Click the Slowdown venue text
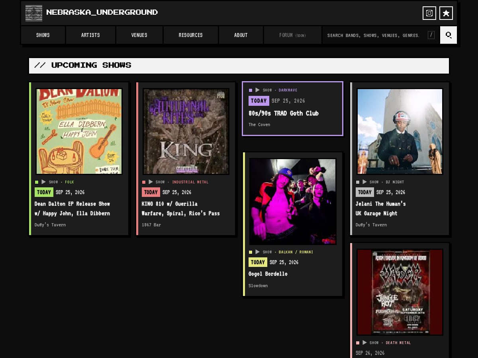 pos(258,286)
